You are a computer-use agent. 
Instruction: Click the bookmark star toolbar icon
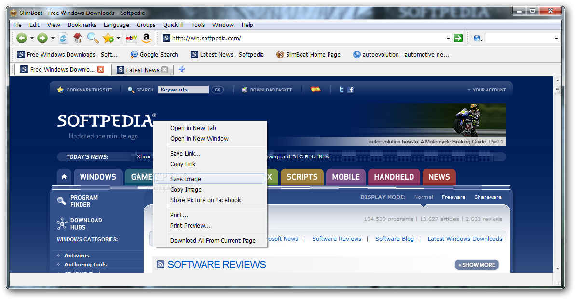point(108,38)
